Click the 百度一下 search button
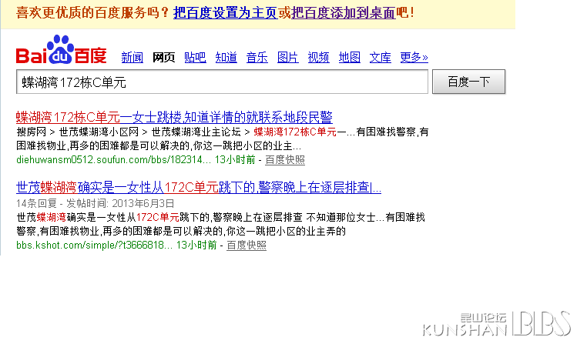 (468, 82)
